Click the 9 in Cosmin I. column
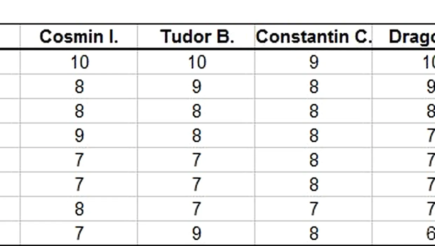 click(x=79, y=135)
